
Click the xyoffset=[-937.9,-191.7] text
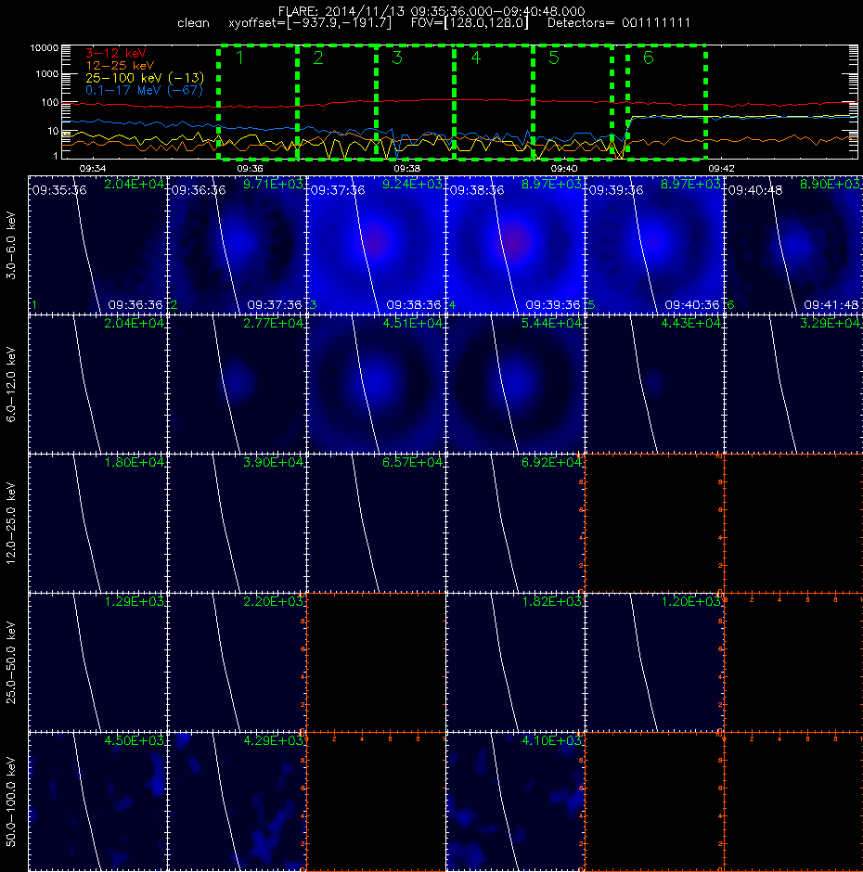click(x=310, y=23)
